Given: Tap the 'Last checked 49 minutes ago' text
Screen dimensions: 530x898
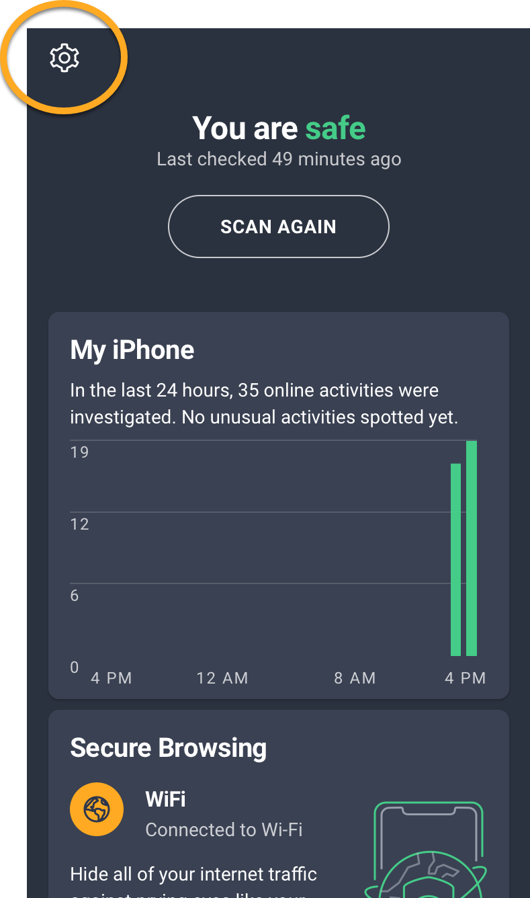Looking at the screenshot, I should point(279,159).
